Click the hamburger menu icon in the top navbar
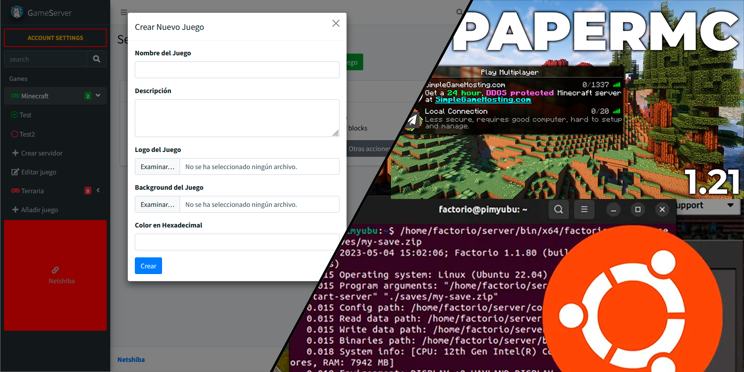744x372 pixels. click(123, 12)
